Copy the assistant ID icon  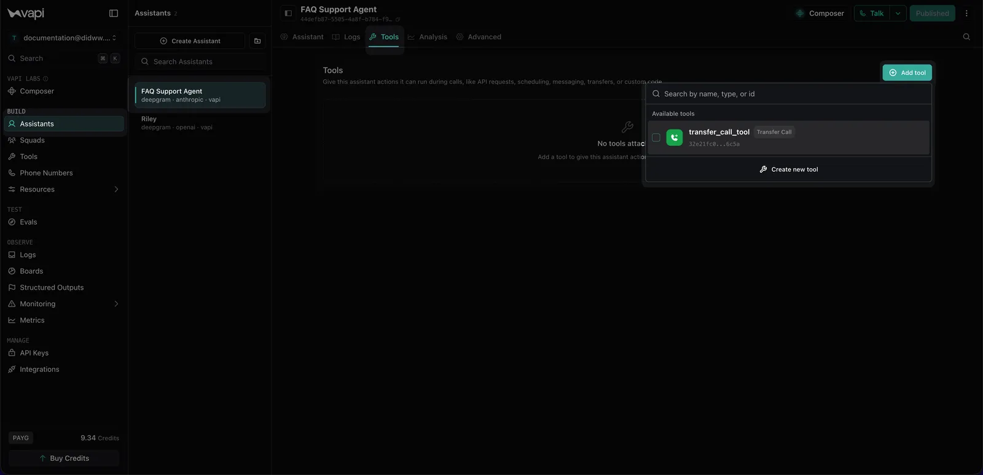coord(398,20)
